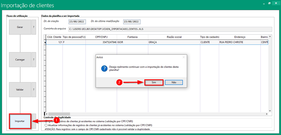
Task: Click the Importar button
Action: pyautogui.click(x=20, y=121)
